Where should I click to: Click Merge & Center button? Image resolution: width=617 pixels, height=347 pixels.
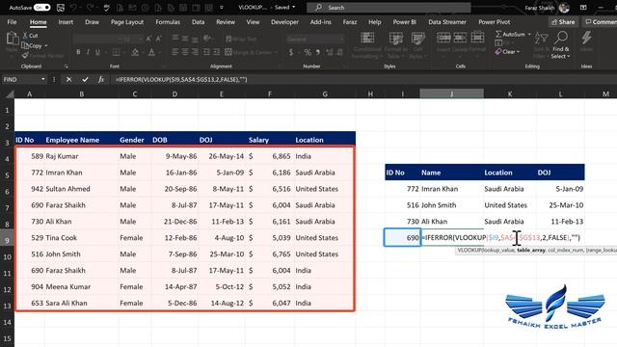pos(249,52)
